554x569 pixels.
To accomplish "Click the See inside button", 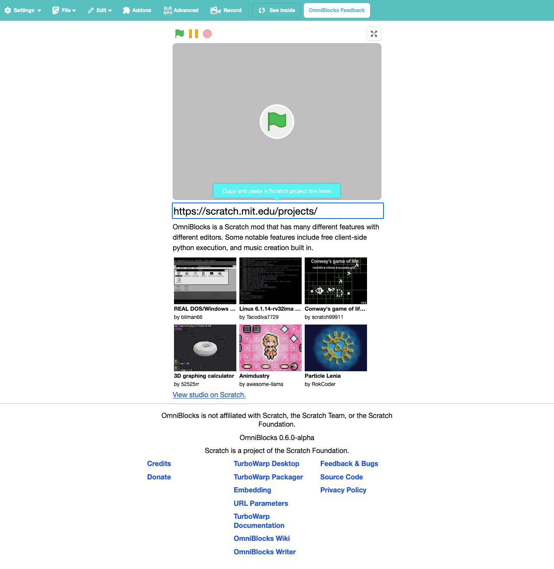I will tap(276, 10).
